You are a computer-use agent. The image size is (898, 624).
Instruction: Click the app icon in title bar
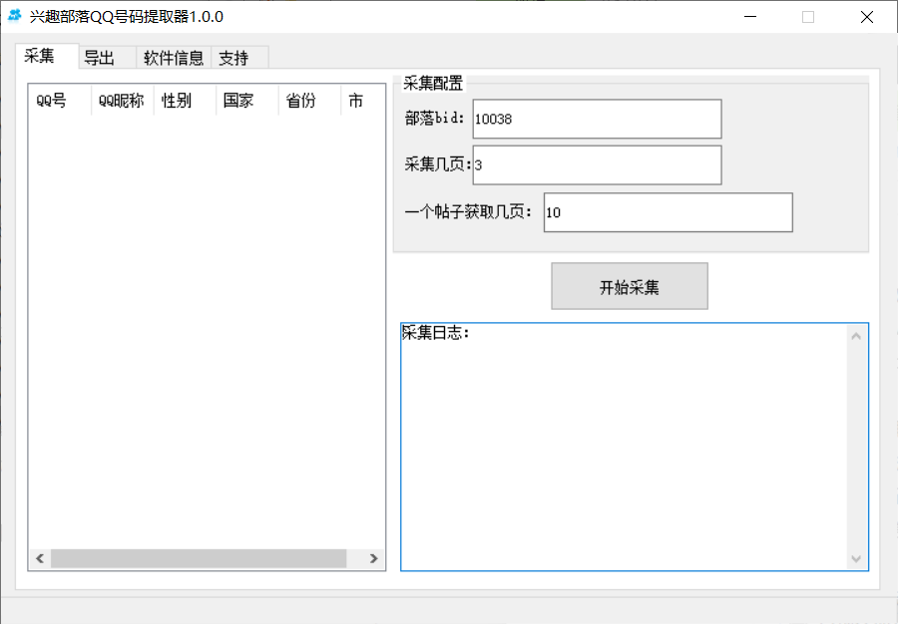(x=14, y=16)
